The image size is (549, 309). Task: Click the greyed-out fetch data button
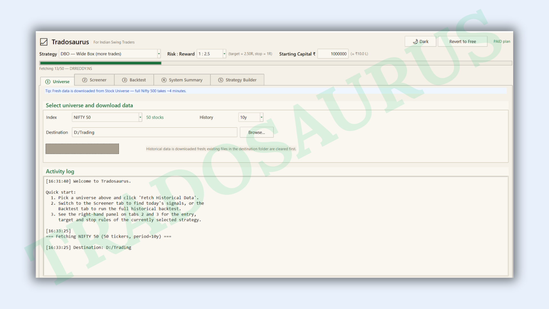coord(82,149)
